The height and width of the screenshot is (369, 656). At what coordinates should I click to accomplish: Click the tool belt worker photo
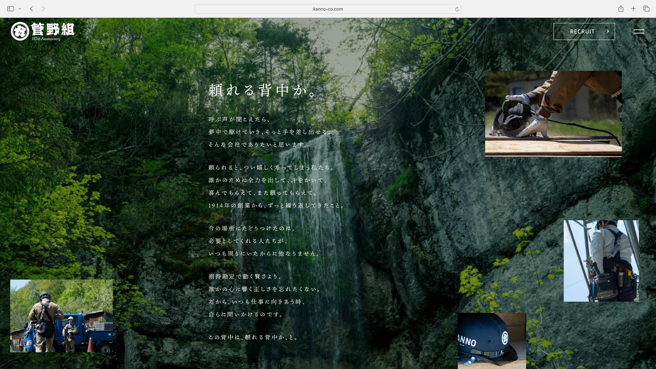601,261
